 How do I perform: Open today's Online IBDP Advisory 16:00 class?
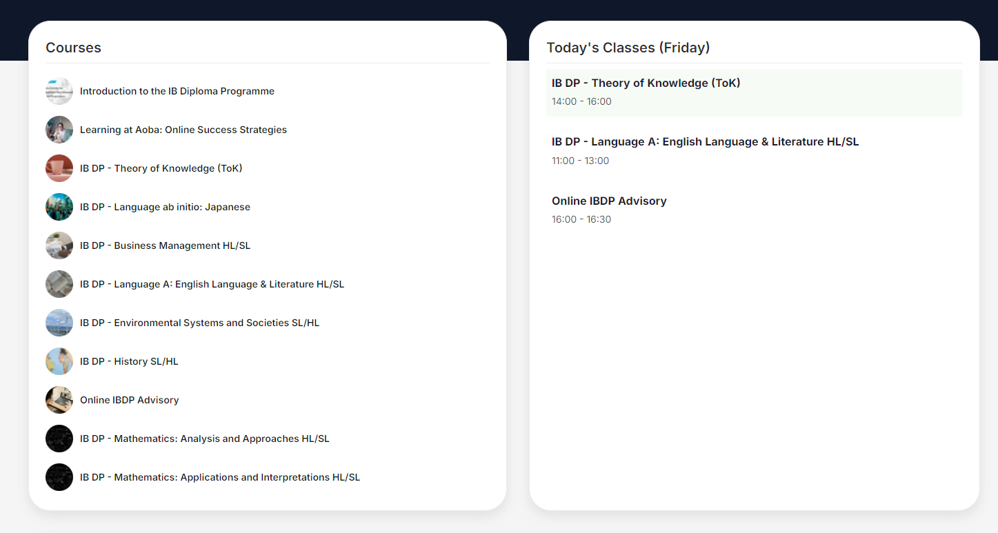point(609,201)
